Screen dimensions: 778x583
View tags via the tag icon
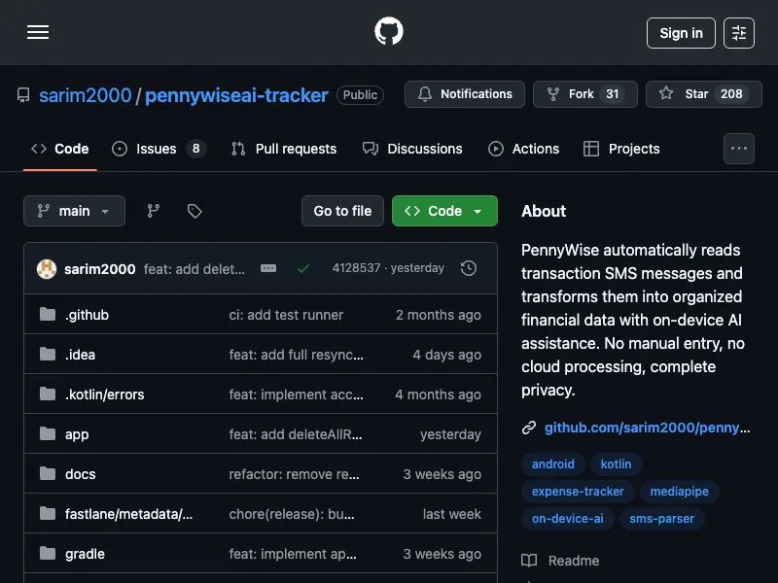(194, 211)
